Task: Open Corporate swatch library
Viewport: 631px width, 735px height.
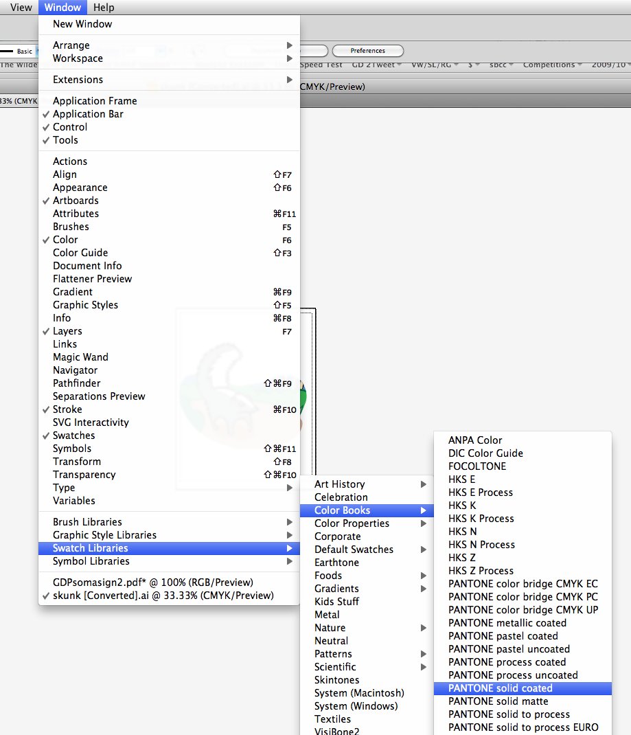Action: tap(367, 536)
